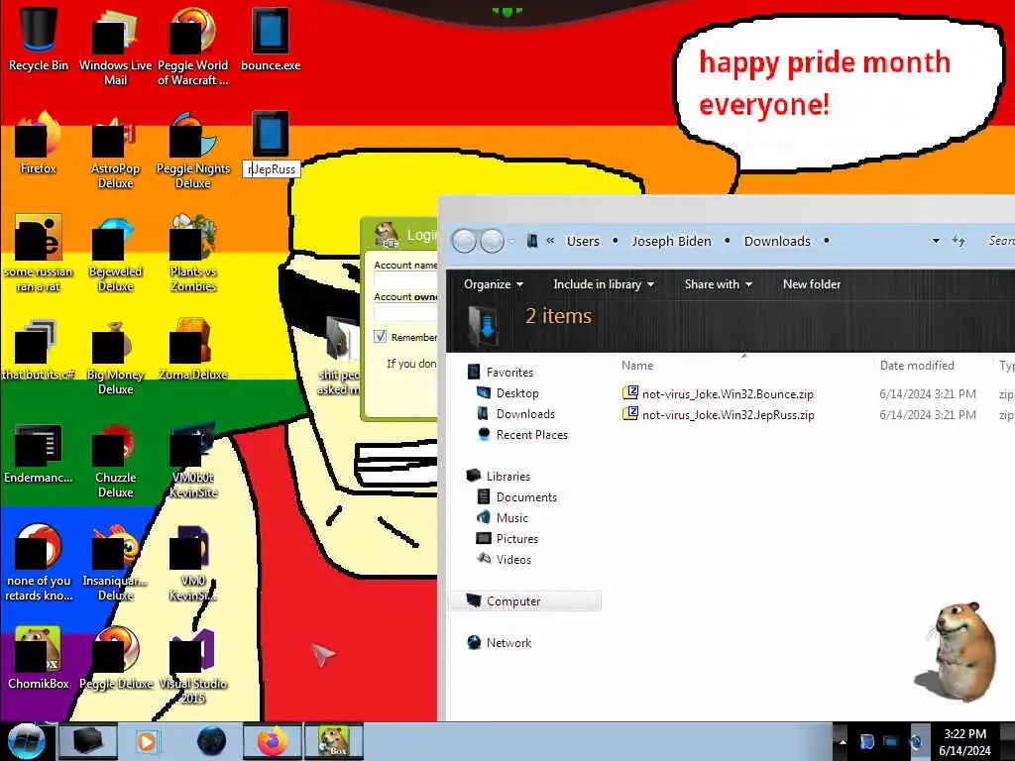The height and width of the screenshot is (761, 1015).
Task: Select Visual Studio 2015 desktop icon
Action: pos(192,665)
